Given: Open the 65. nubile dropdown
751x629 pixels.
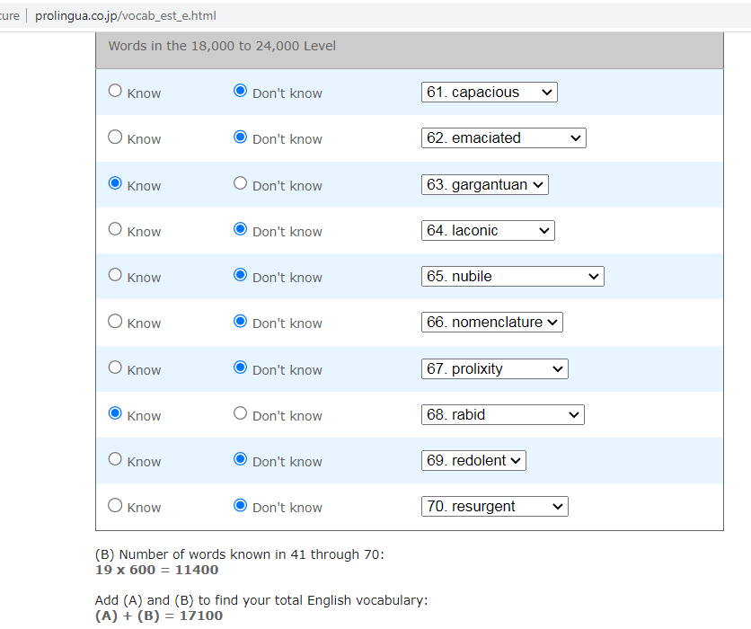Looking at the screenshot, I should [512, 277].
